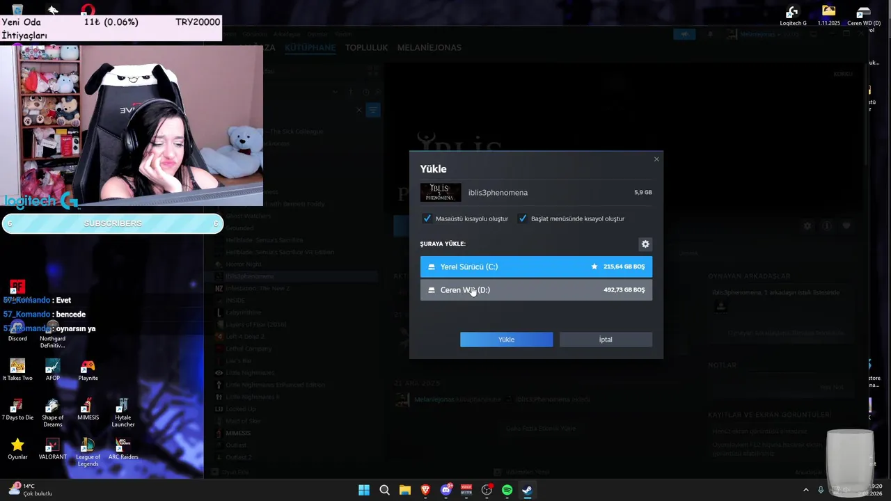Screen dimensions: 891x501
Task: Click the blue Yükle install button
Action: [506, 340]
